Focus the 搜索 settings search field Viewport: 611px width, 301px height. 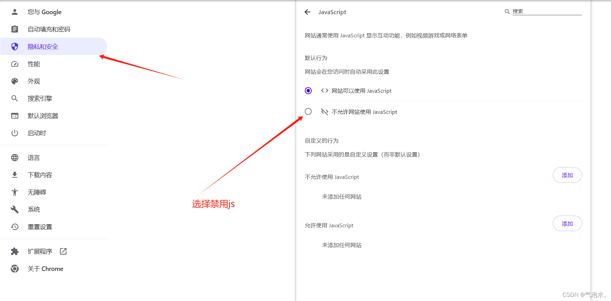click(547, 11)
